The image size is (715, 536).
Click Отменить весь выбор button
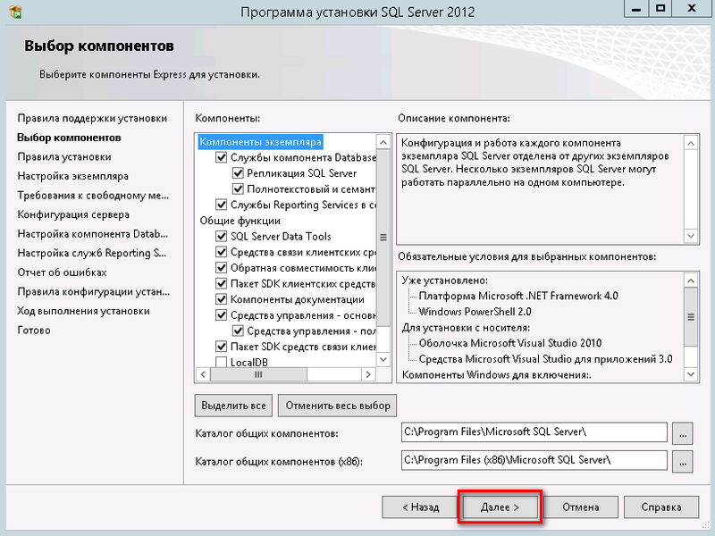coord(338,406)
